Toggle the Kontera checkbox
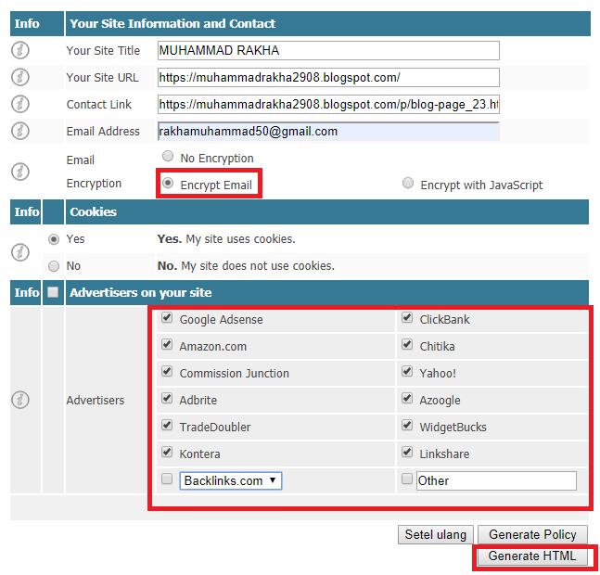Image resolution: width=600 pixels, height=575 pixels. 167,452
